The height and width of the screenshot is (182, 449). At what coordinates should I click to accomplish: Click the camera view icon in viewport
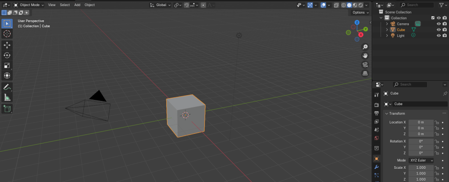365,64
